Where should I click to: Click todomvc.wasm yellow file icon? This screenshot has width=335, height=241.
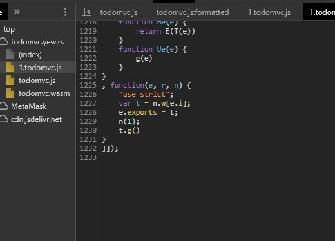(10, 93)
